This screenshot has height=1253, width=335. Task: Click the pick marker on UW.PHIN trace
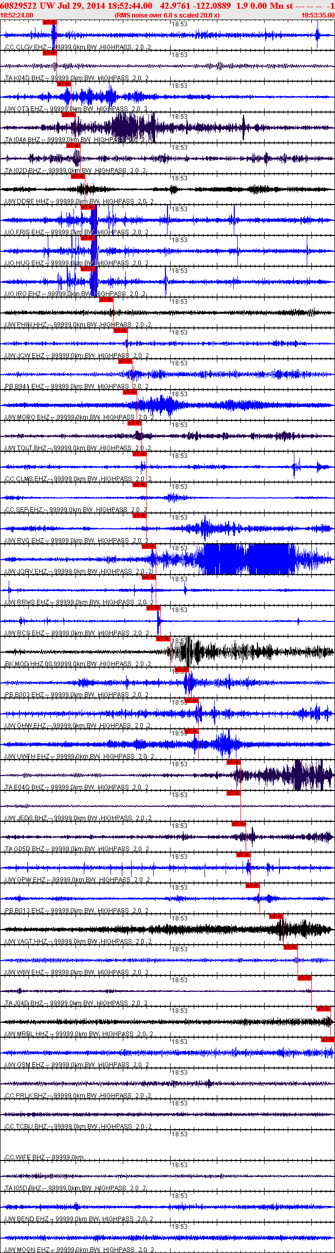coord(106,300)
